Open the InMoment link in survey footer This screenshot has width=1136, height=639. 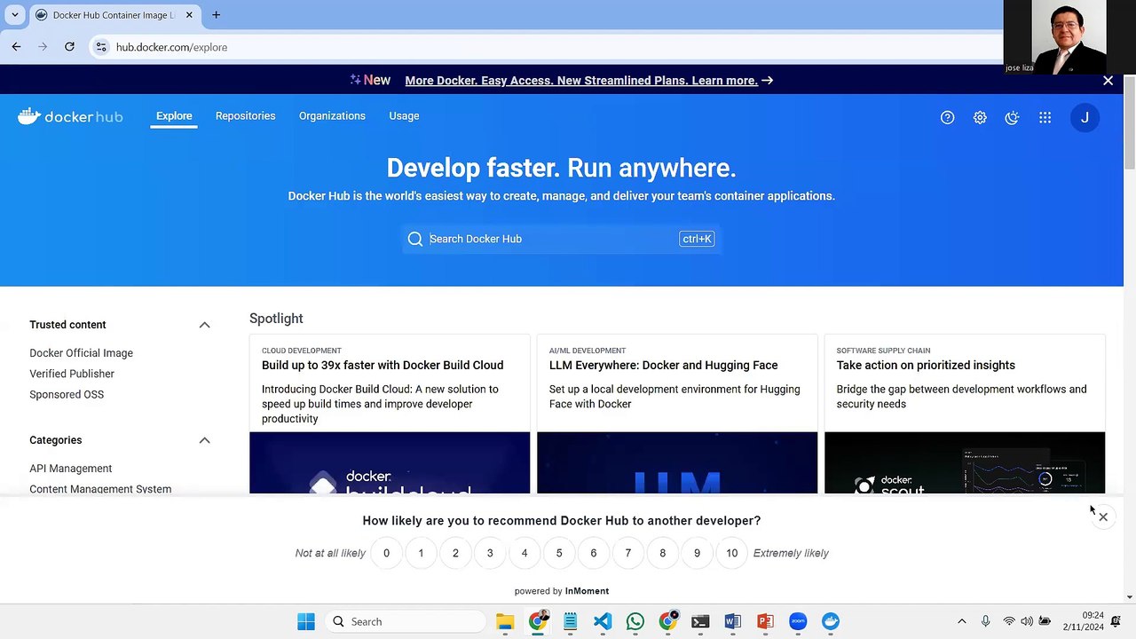(x=587, y=591)
